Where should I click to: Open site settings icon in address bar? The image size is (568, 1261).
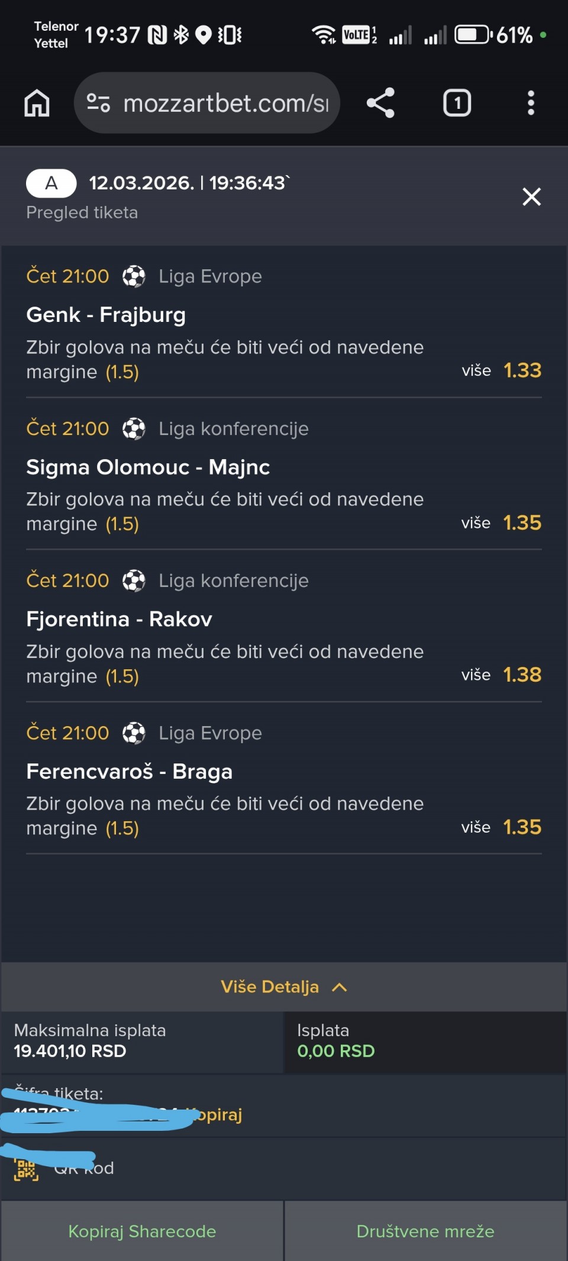coord(98,103)
